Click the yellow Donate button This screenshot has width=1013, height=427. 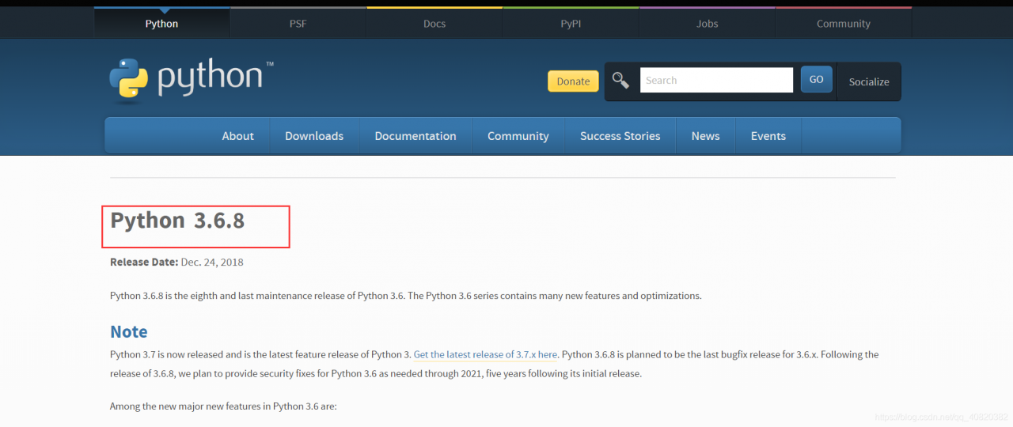573,81
